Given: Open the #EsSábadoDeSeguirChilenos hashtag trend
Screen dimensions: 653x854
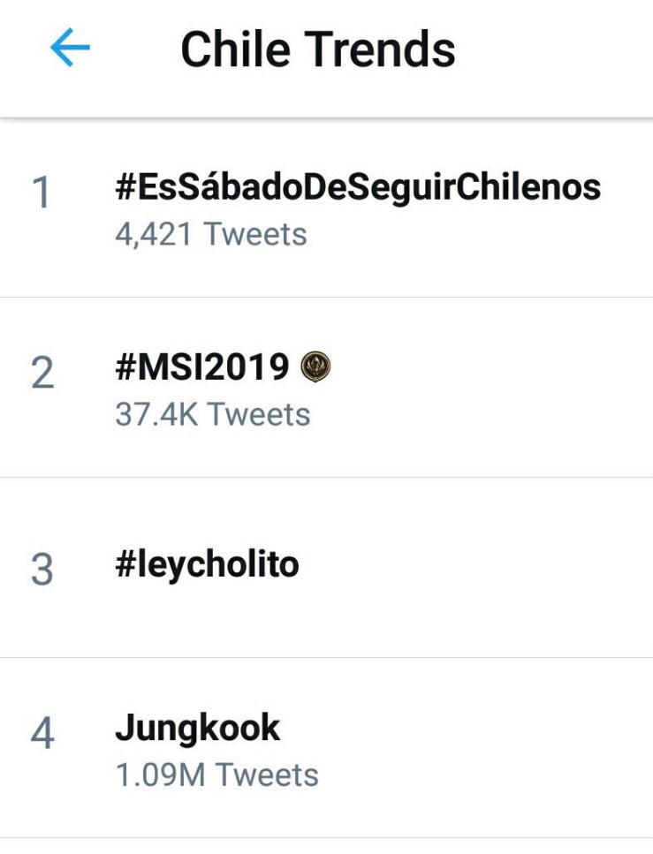Looking at the screenshot, I should [358, 187].
